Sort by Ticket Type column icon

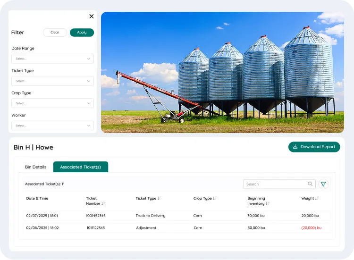tap(160, 198)
